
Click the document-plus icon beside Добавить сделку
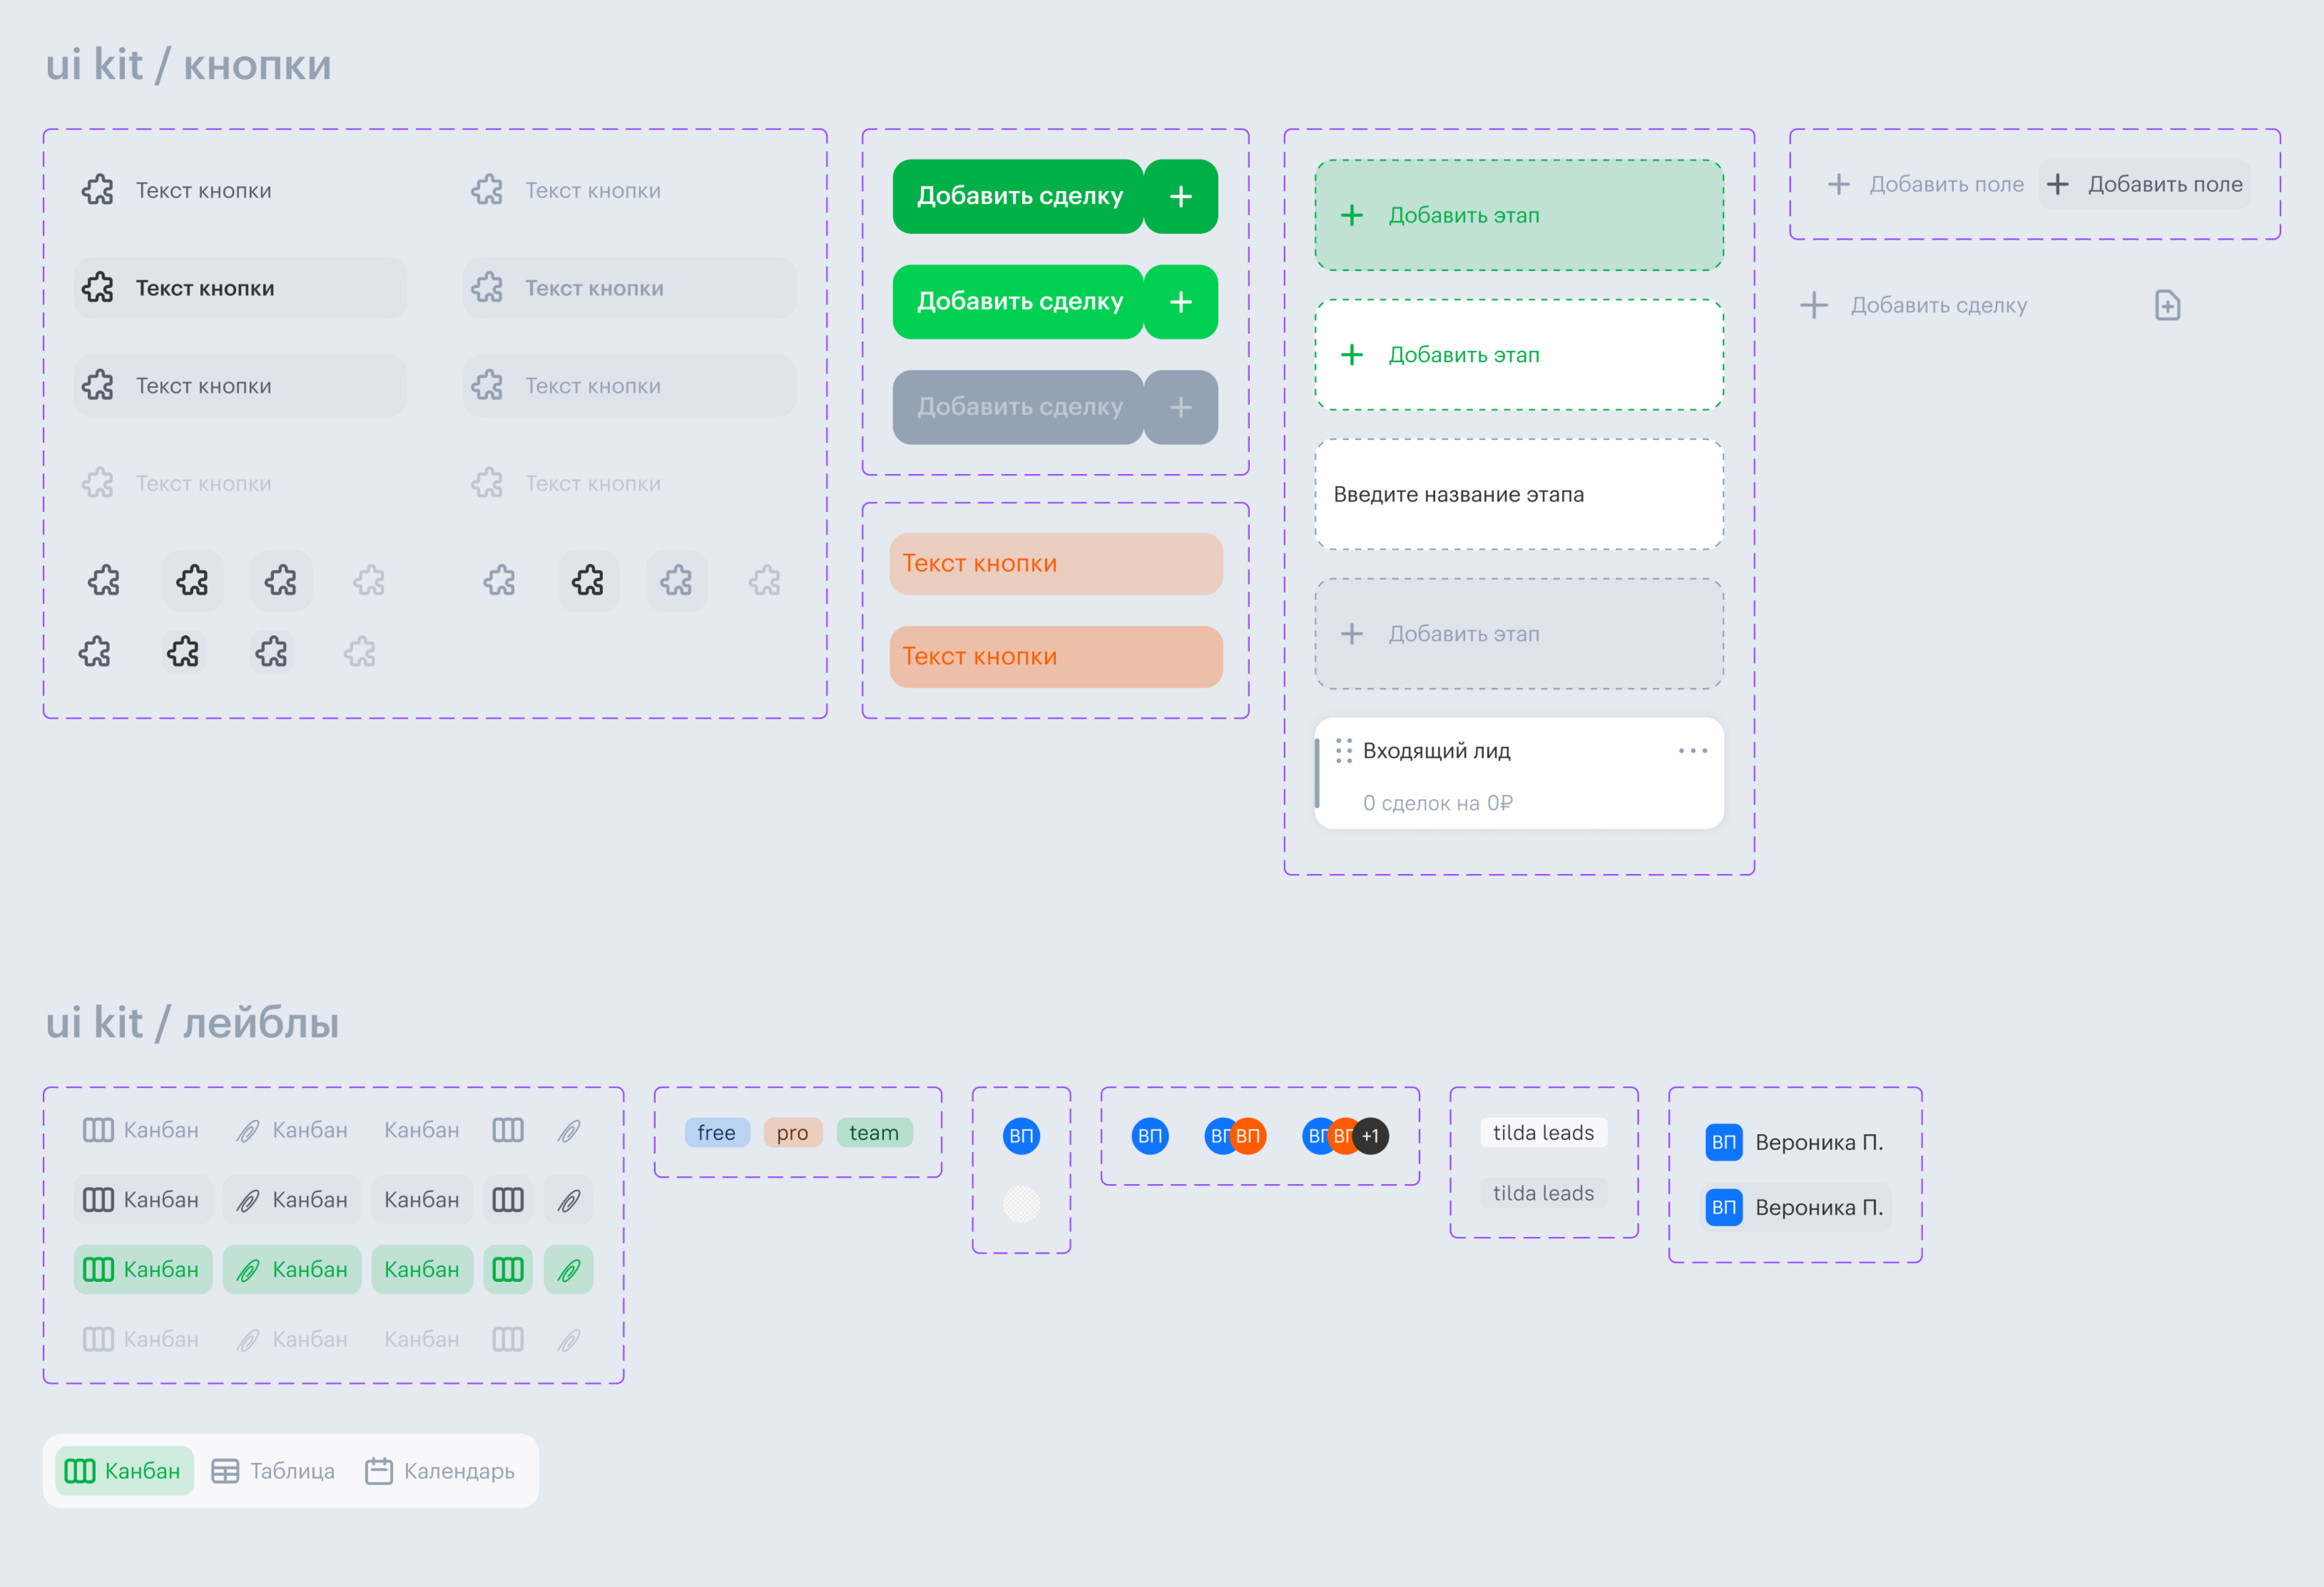point(2167,306)
